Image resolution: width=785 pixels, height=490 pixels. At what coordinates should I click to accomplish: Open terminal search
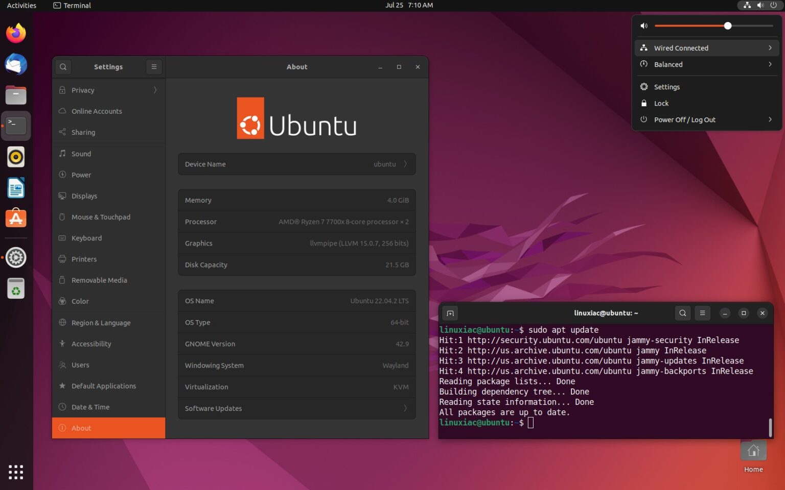(683, 313)
